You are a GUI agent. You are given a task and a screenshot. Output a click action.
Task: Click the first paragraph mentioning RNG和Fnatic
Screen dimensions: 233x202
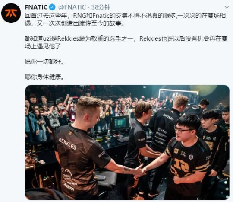click(x=125, y=19)
